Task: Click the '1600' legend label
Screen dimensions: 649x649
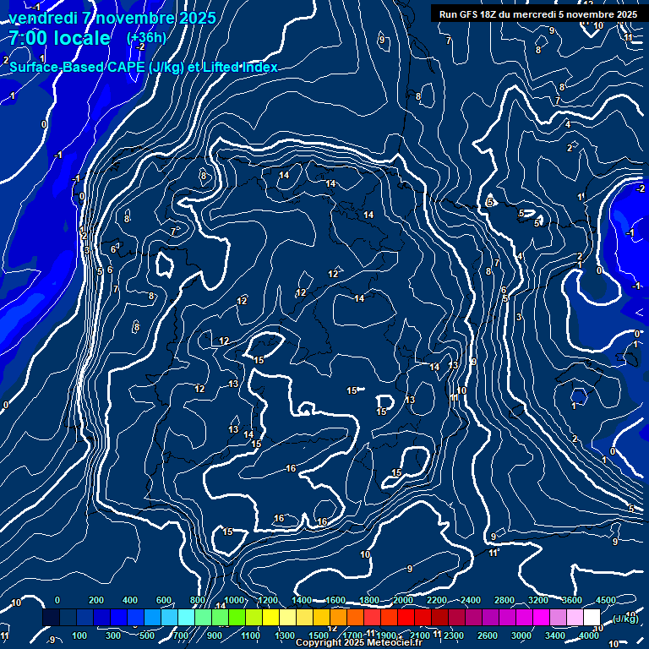Action: [335, 600]
